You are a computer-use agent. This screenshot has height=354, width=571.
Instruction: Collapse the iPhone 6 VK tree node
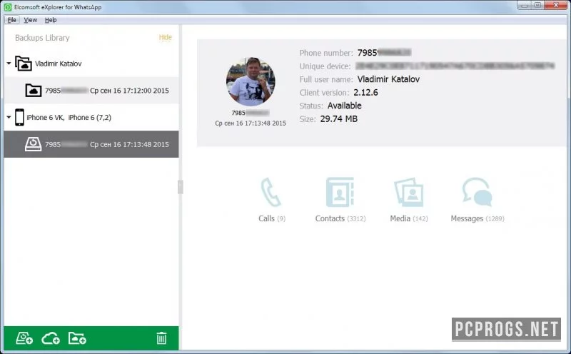9,117
